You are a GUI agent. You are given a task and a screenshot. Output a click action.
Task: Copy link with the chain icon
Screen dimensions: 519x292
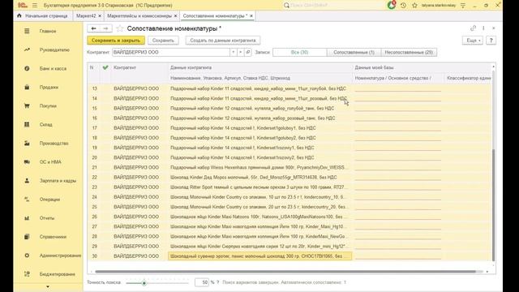click(473, 28)
